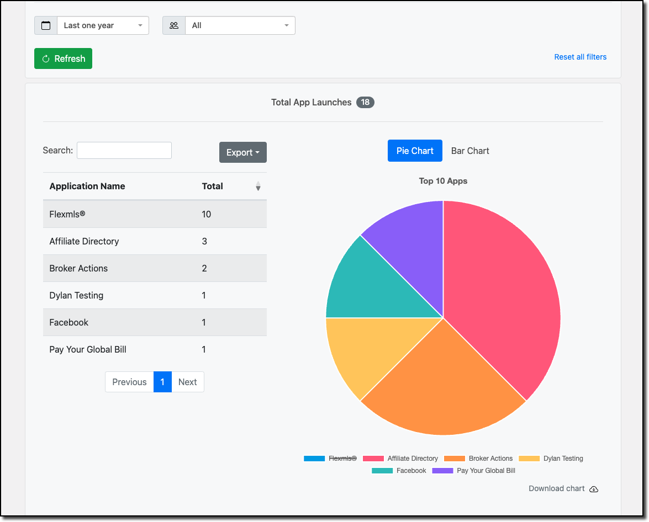
Task: Click the Affiliate Directory total value 3
Action: pos(204,241)
